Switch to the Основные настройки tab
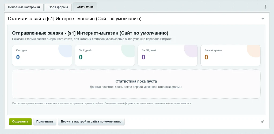The width and height of the screenshot is (274, 134). coord(24,7)
